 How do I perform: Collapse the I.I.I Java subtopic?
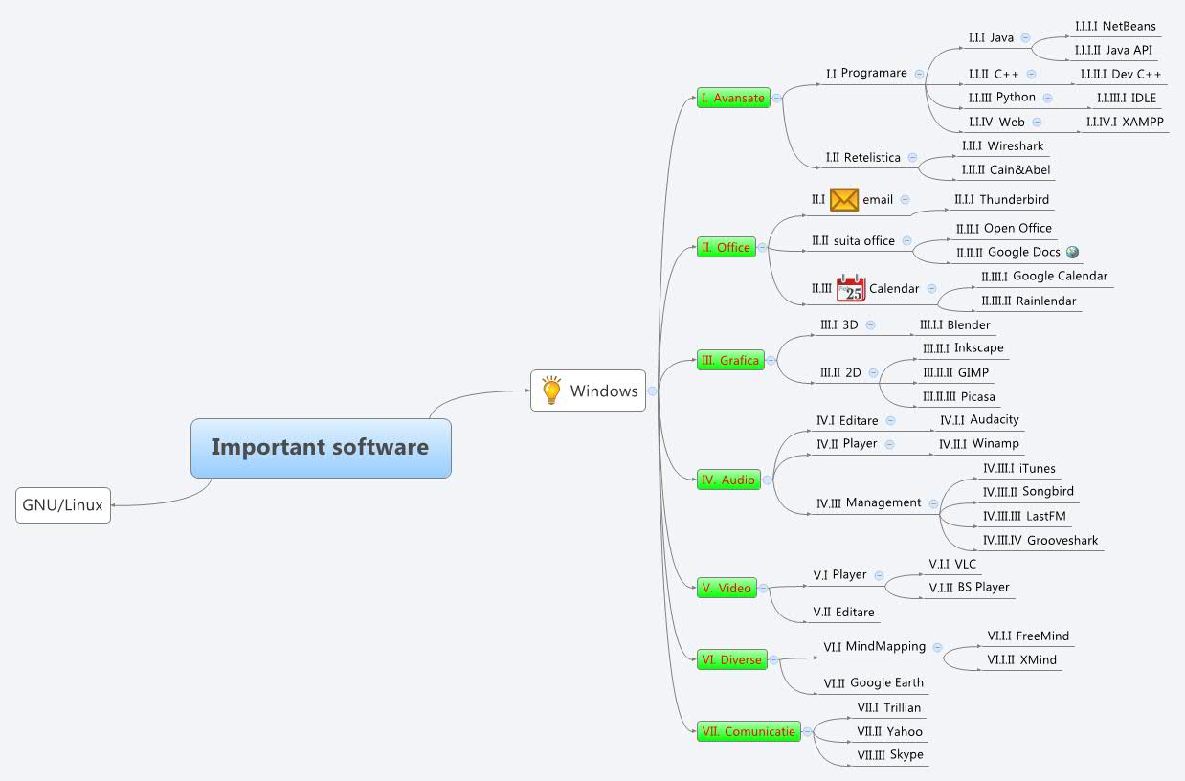pyautogui.click(x=1025, y=38)
